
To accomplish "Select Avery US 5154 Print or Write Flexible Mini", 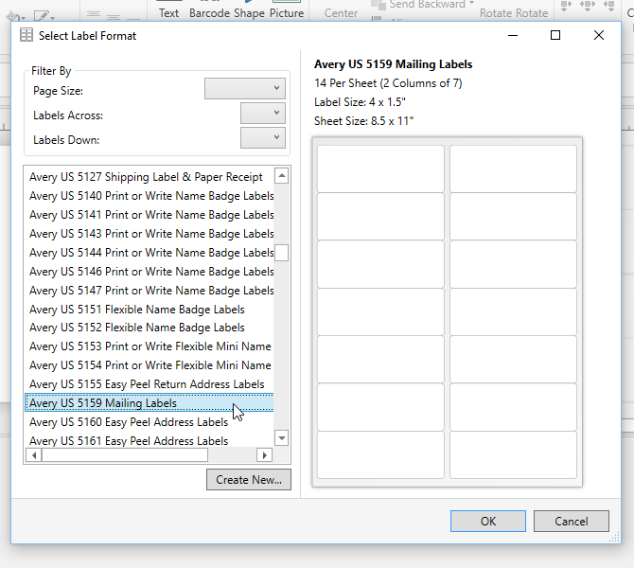I will point(150,365).
